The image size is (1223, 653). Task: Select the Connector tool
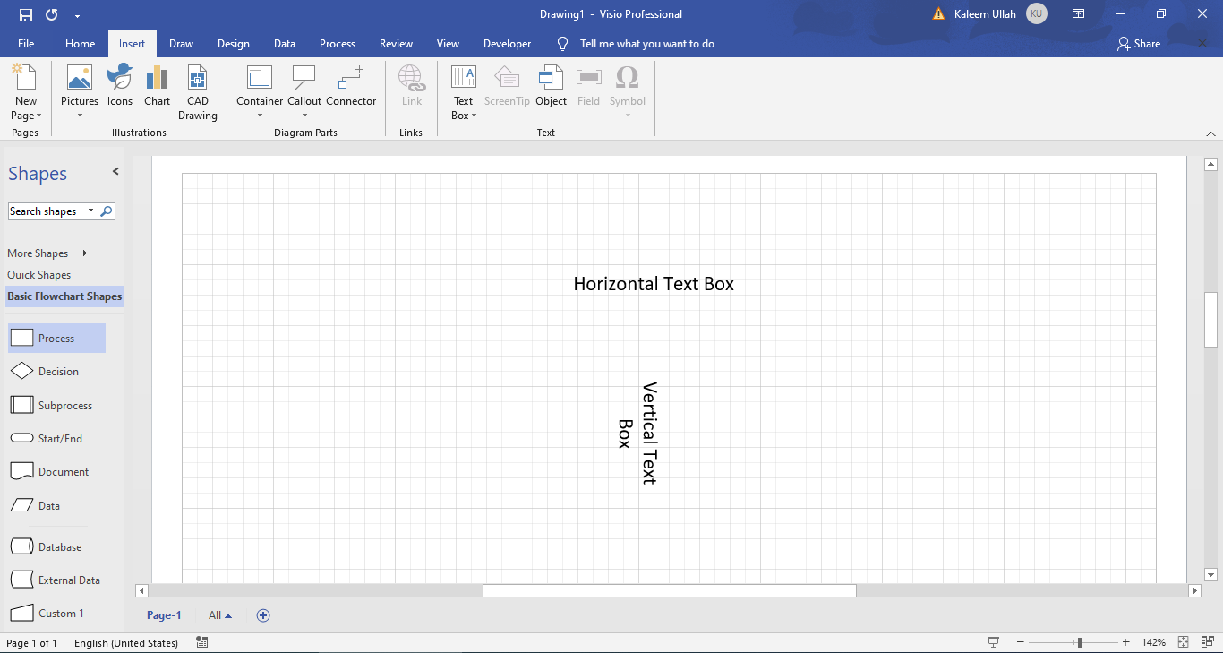(x=350, y=87)
